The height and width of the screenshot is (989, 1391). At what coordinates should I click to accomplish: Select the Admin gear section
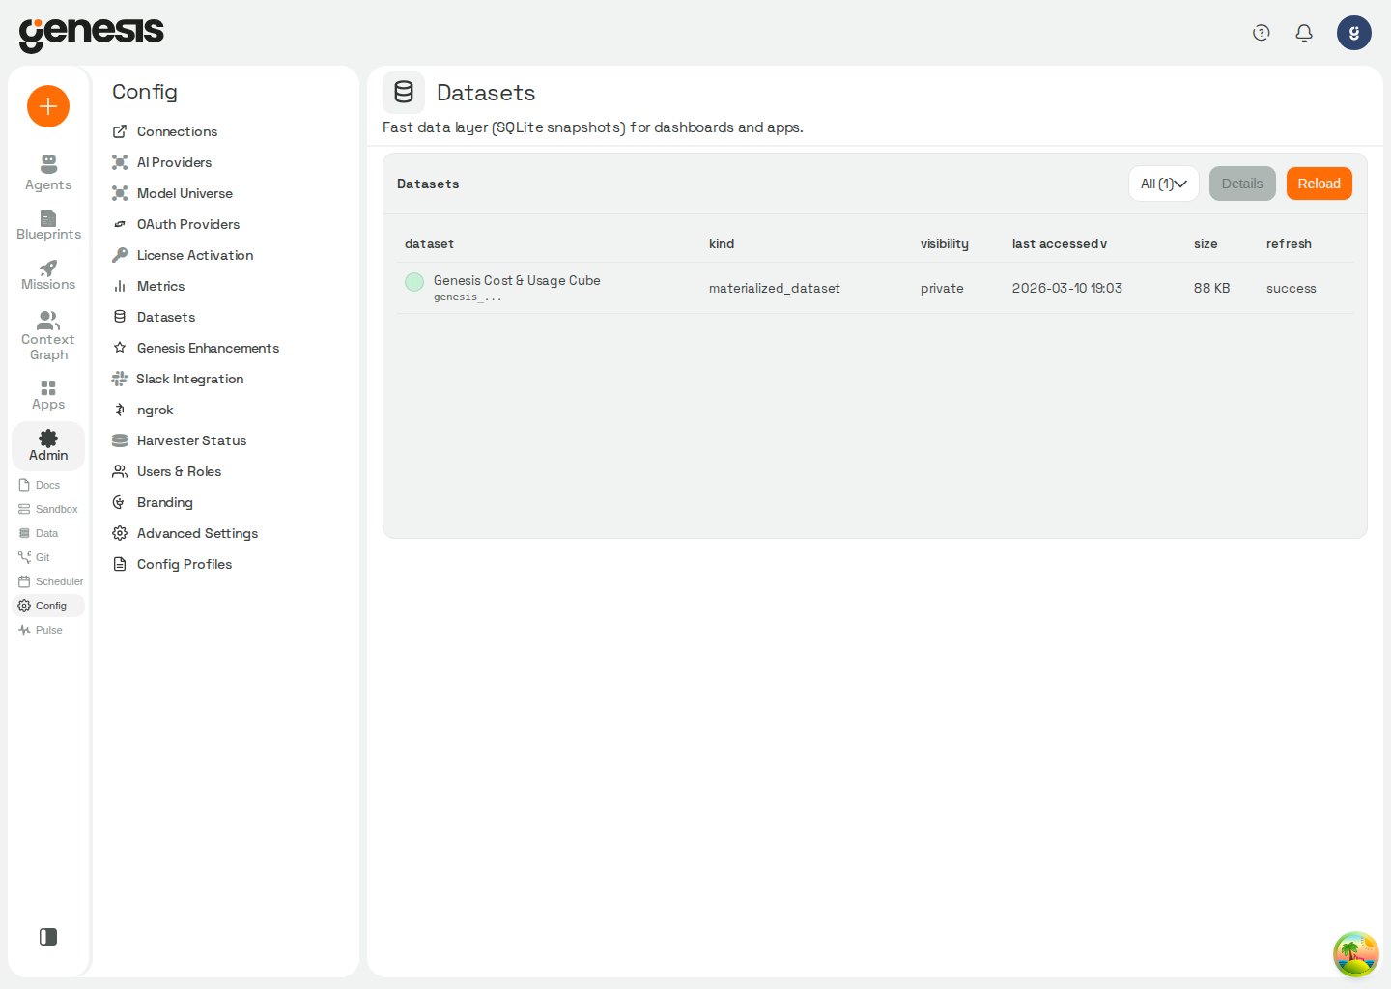pyautogui.click(x=48, y=445)
